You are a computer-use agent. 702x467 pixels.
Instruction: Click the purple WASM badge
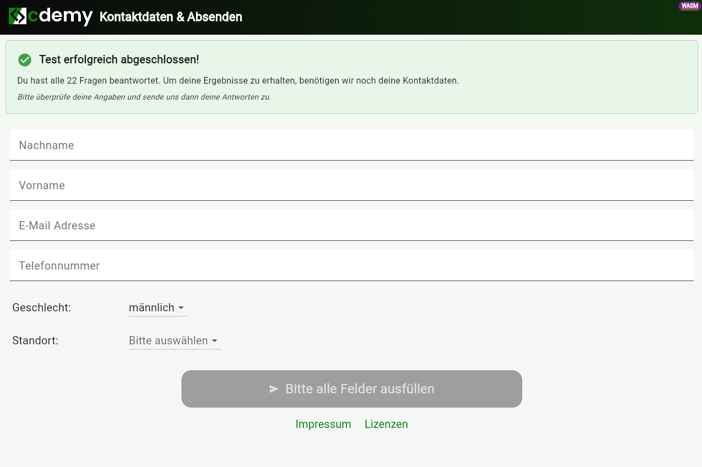click(689, 6)
